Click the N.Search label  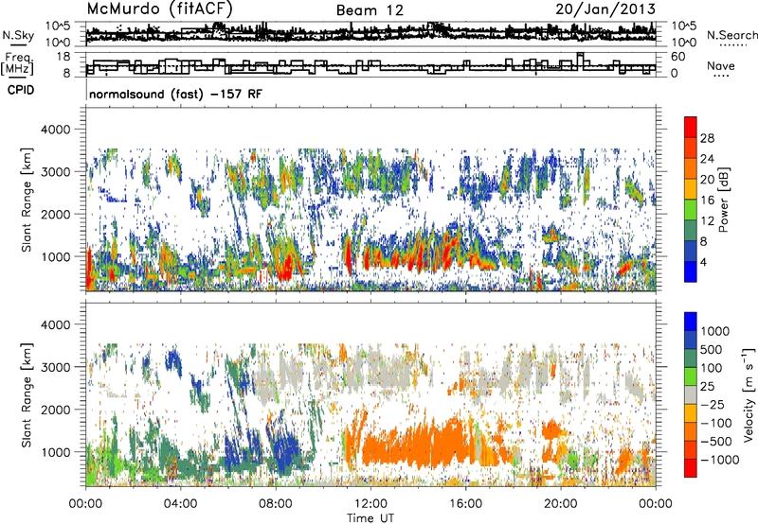(731, 35)
